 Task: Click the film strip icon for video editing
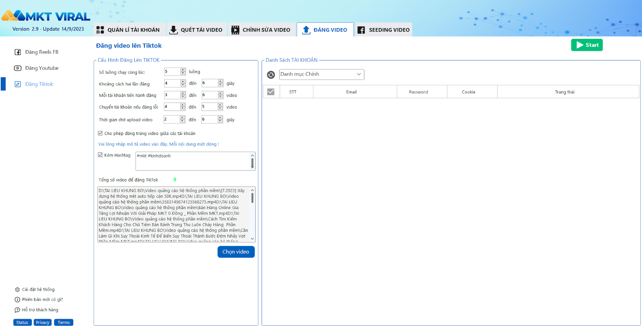click(236, 30)
